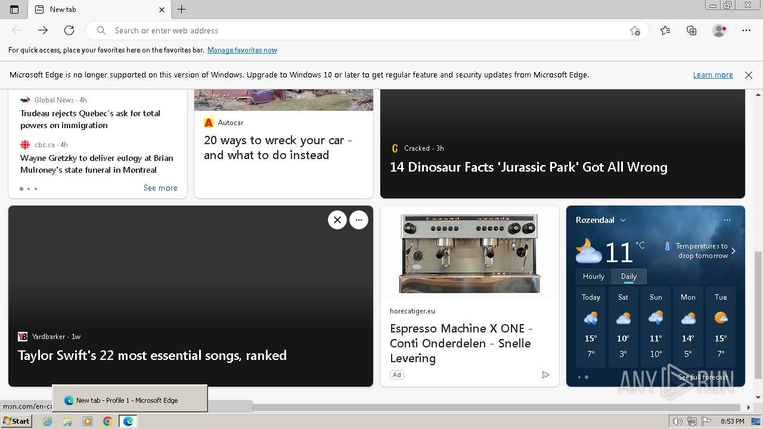Open Google Chrome from taskbar
763x429 pixels.
coord(108,421)
